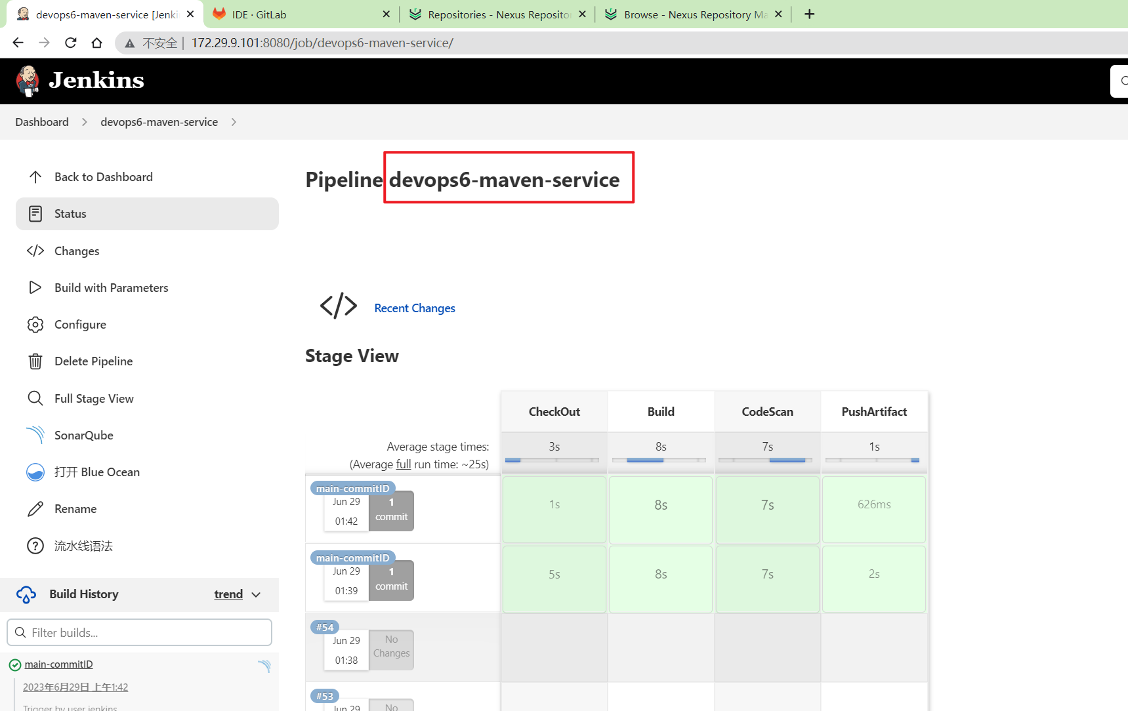
Task: Open the 流水线语法 pipeline syntax link
Action: pos(83,546)
